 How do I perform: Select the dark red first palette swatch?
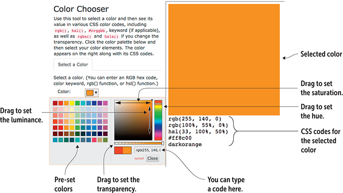[x=55, y=103]
